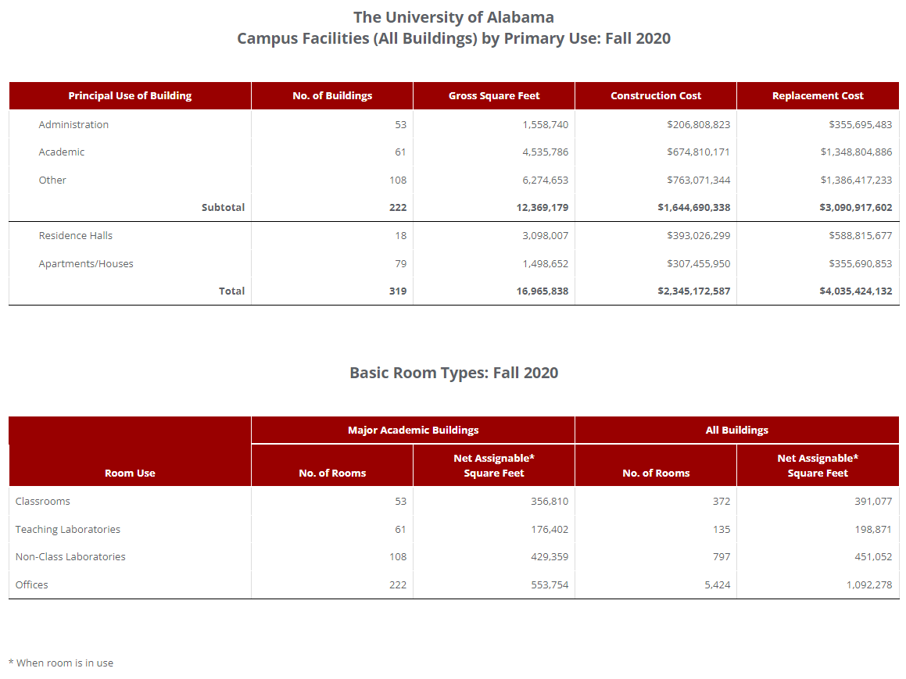Click the 'Teaching Laboratories' row label
Screen dimensions: 906x679
pos(68,530)
